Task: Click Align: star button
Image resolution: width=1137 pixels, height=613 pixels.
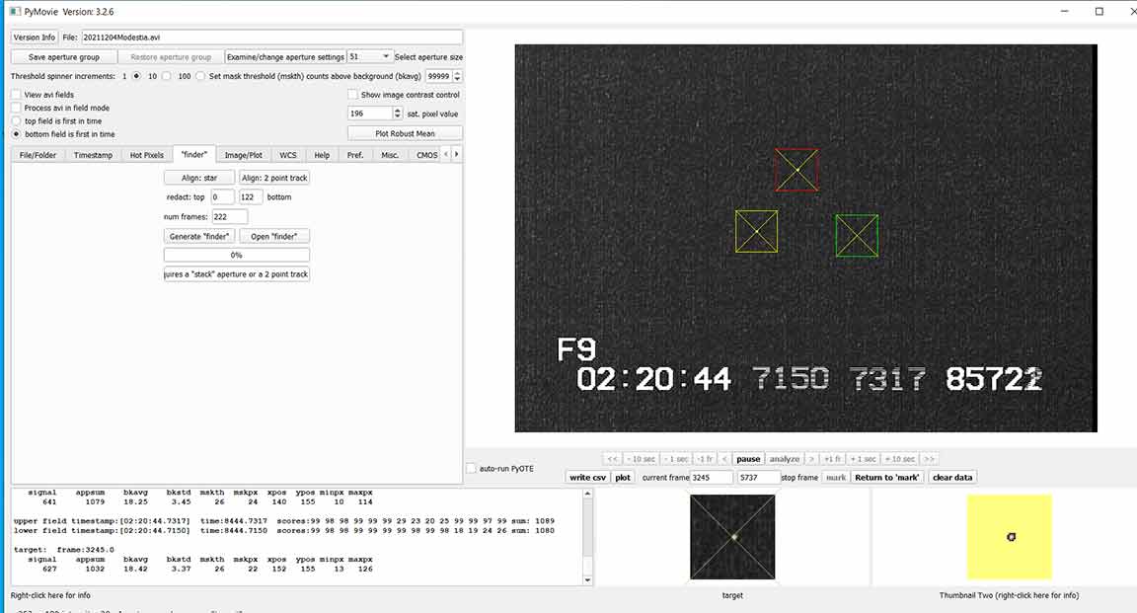Action: [x=199, y=178]
